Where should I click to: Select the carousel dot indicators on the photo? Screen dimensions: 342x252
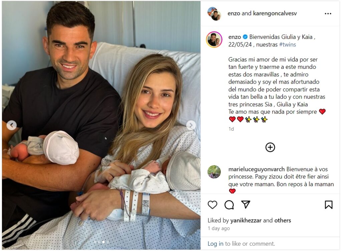click(x=101, y=242)
